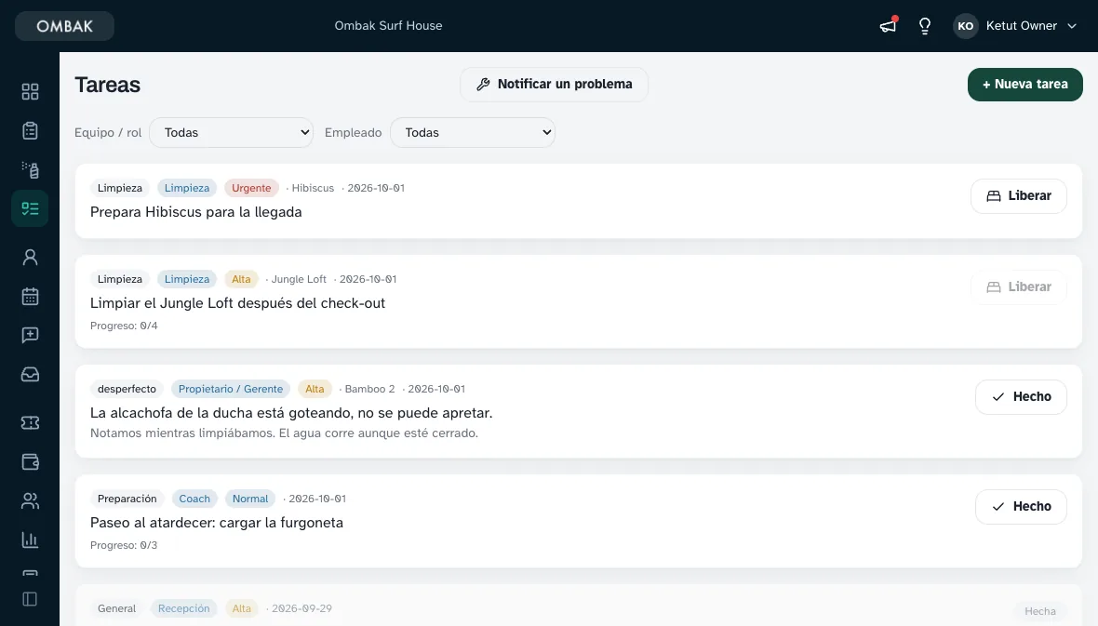Expand the Equipo / rol dropdown

coord(231,132)
